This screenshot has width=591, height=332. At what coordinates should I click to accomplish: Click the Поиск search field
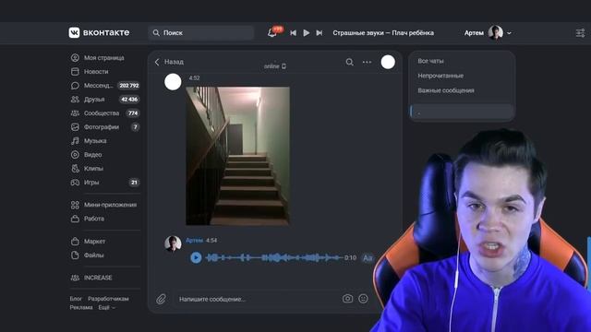(201, 33)
